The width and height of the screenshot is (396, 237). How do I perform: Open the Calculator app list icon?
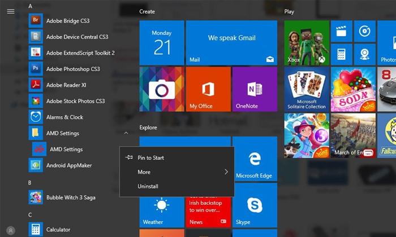click(x=36, y=230)
